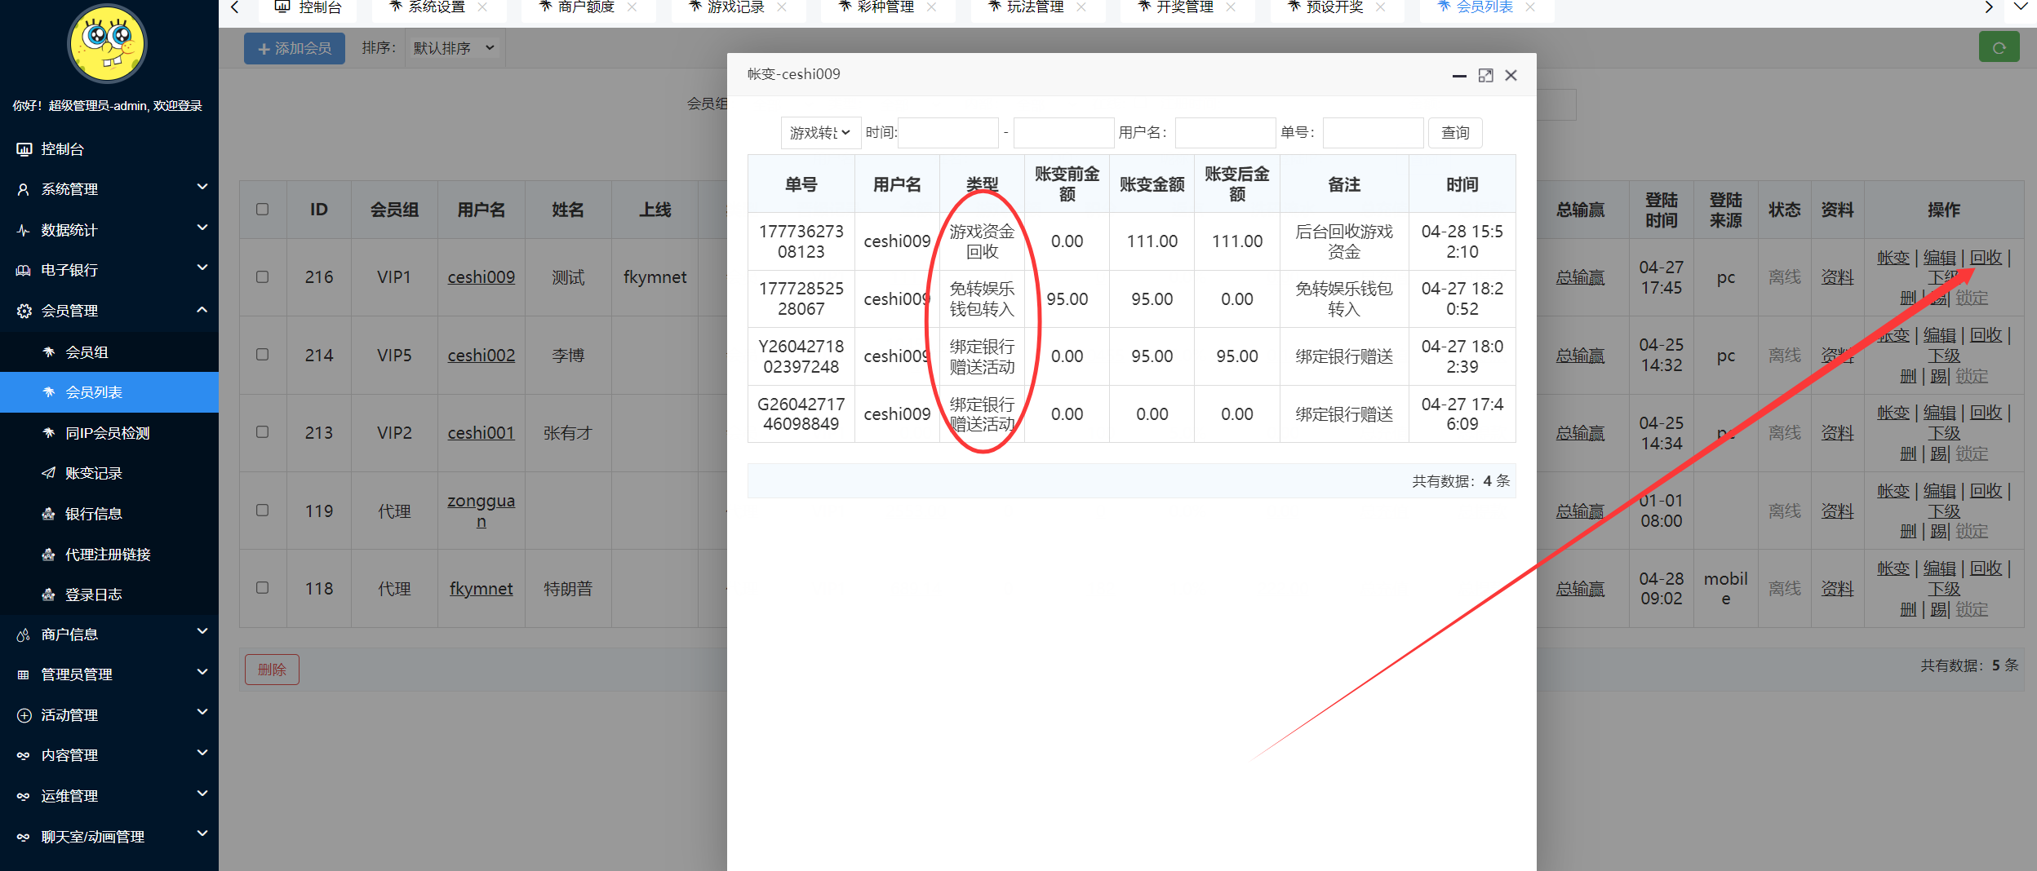Screen dimensions: 2037x871
Task: Open member ceshi002 profile link
Action: coord(481,355)
